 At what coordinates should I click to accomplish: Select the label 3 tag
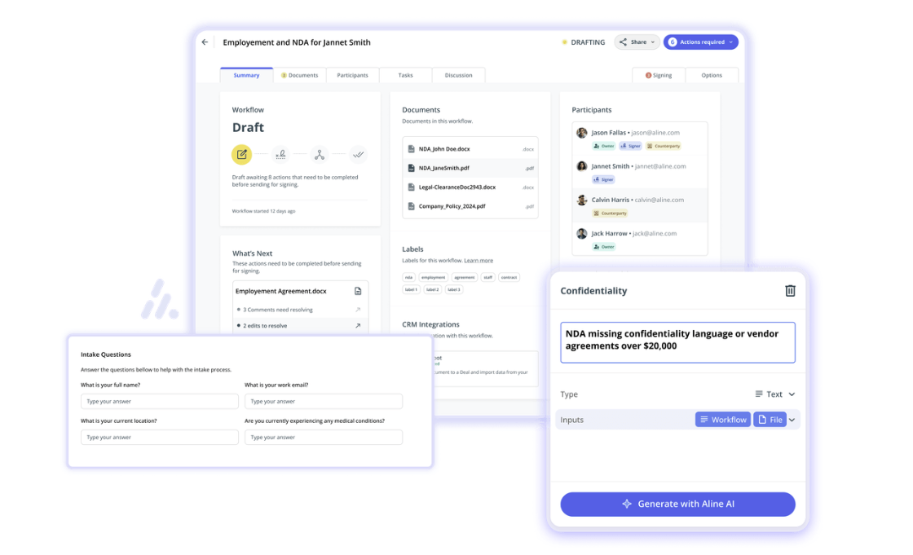(x=453, y=289)
